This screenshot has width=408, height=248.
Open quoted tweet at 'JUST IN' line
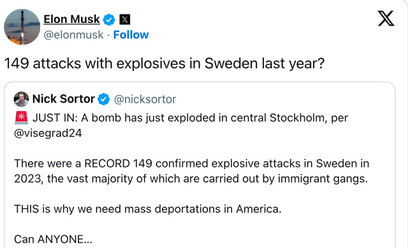tap(190, 118)
